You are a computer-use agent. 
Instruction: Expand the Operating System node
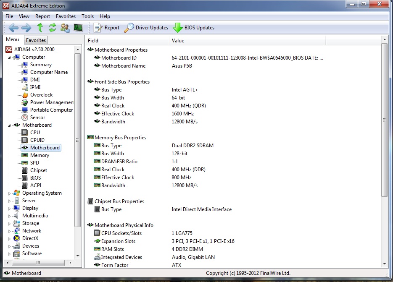tap(9, 193)
